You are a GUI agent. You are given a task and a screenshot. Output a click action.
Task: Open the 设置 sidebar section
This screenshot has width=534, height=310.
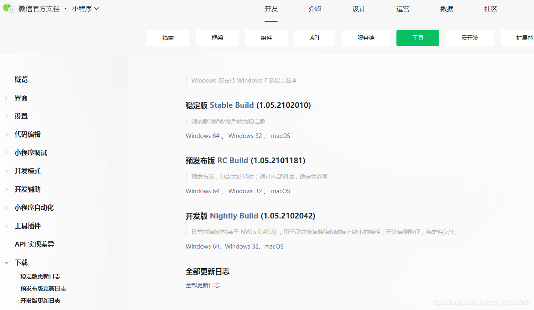21,116
